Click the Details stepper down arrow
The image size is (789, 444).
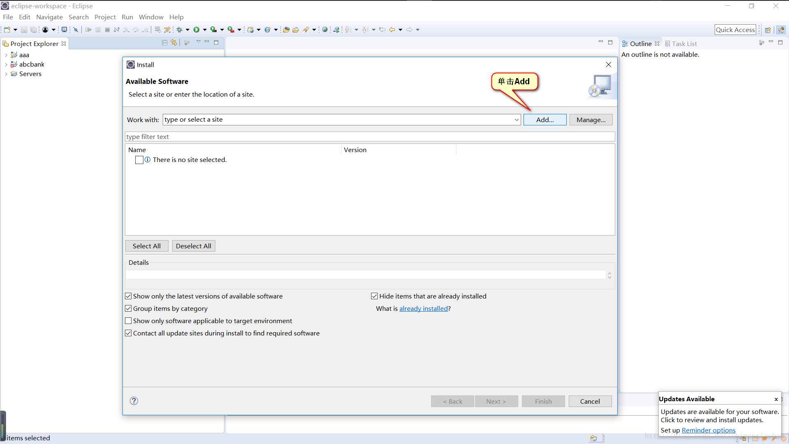point(609,277)
